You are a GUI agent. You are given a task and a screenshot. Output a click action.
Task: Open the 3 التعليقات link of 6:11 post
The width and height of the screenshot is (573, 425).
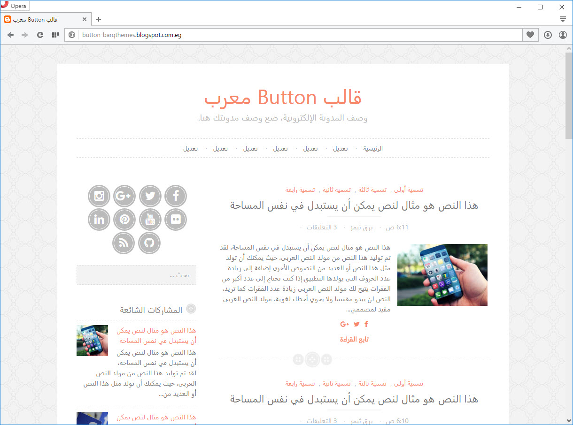click(322, 228)
